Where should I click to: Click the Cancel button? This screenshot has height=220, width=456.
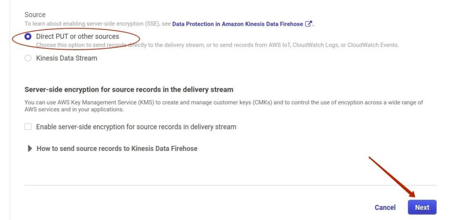coord(385,208)
